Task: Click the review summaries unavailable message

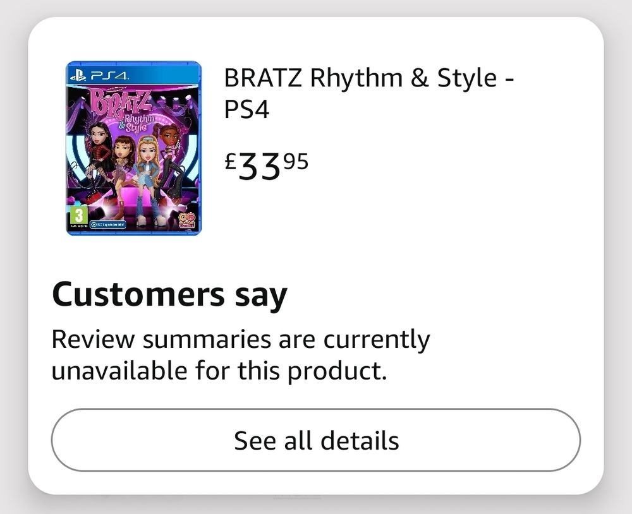Action: pyautogui.click(x=240, y=355)
